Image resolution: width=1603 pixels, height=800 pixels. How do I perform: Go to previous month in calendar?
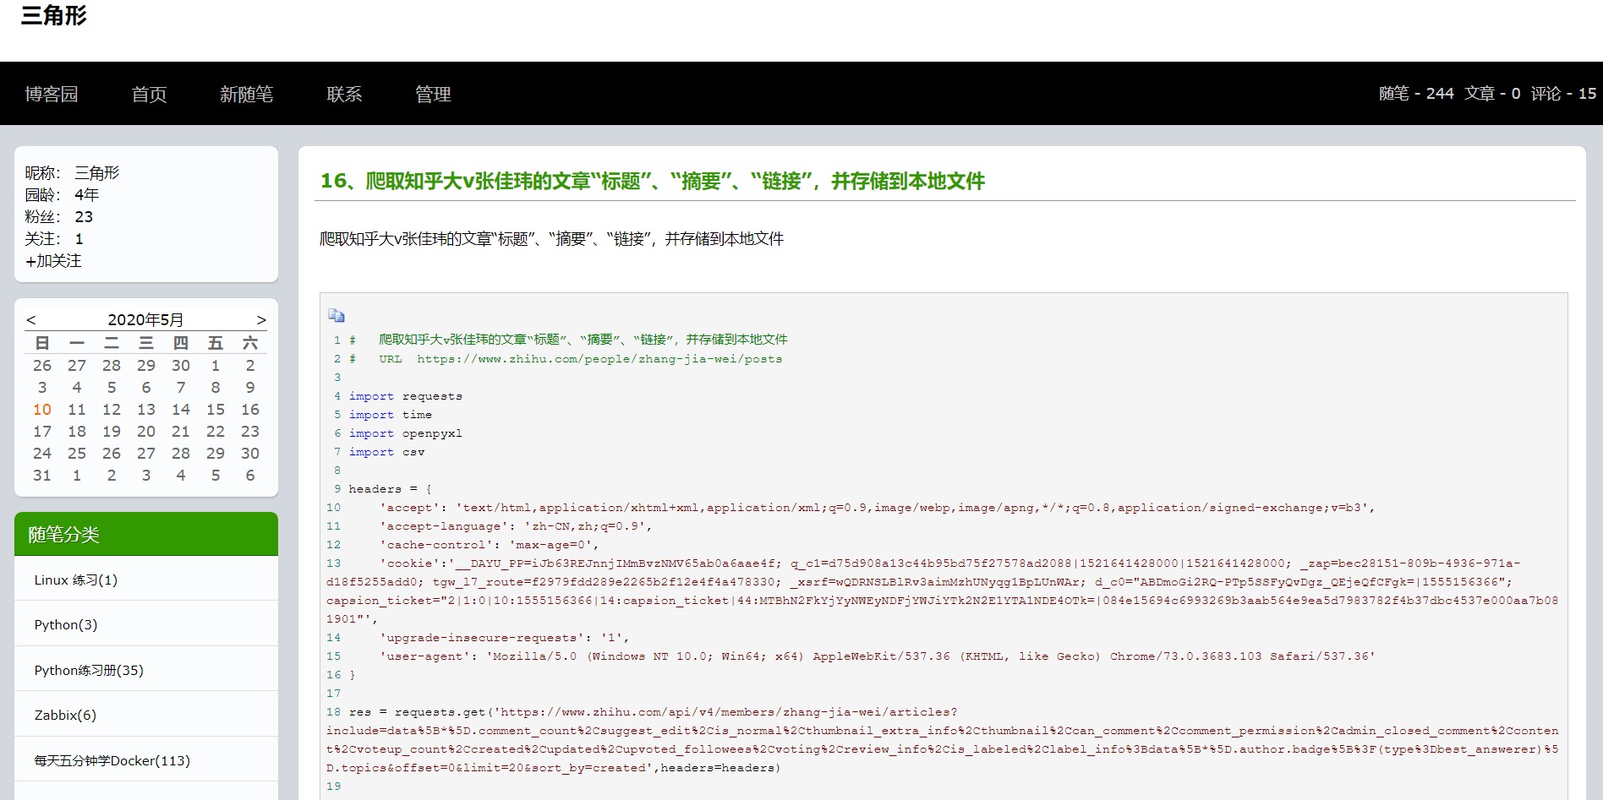coord(31,320)
